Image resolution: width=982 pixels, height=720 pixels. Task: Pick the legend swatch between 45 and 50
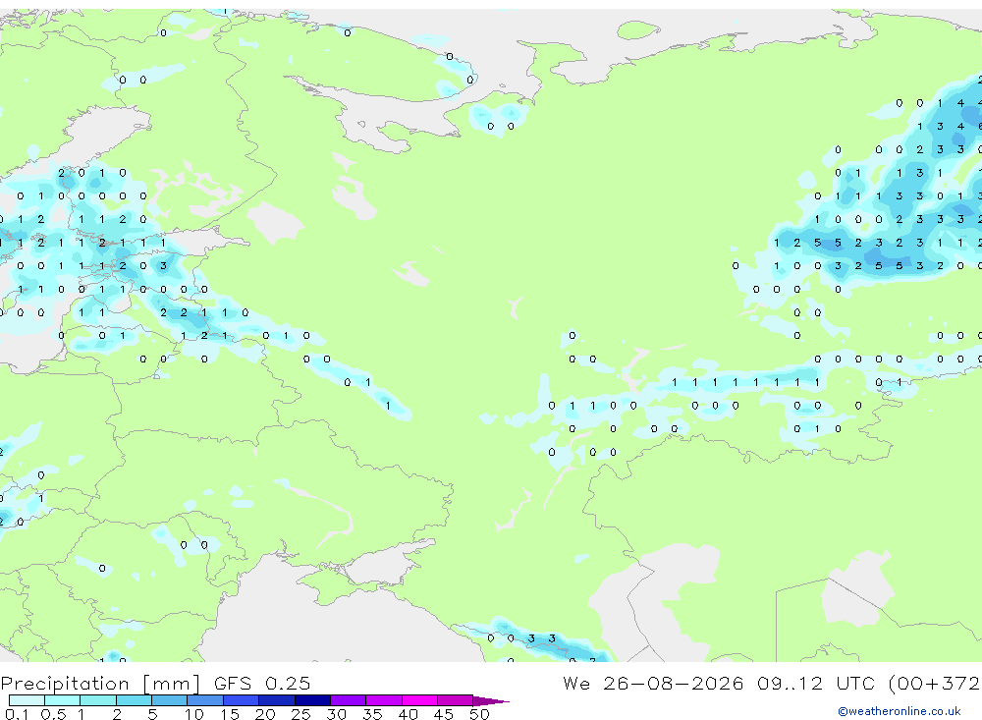point(456,700)
